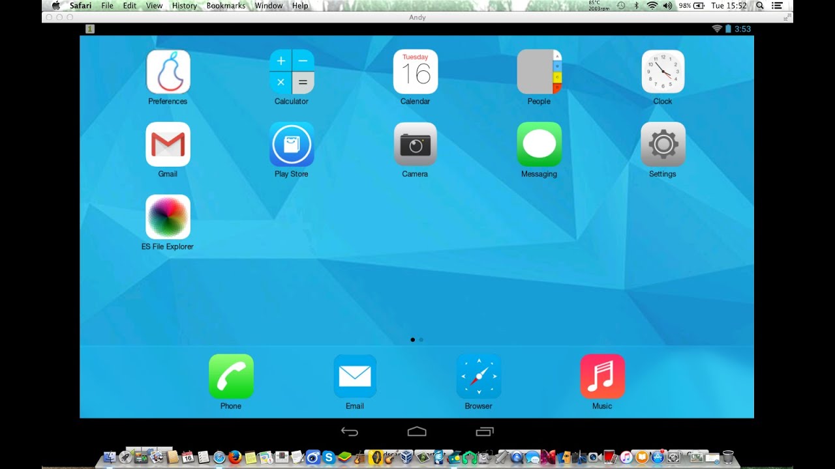Click the Time Machine menu bar icon
The width and height of the screenshot is (835, 469).
(x=621, y=6)
